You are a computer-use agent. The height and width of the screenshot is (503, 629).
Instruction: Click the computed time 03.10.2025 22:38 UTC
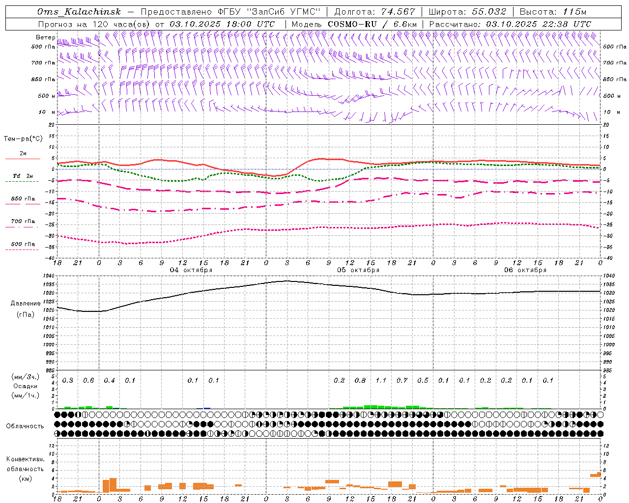coord(539,24)
